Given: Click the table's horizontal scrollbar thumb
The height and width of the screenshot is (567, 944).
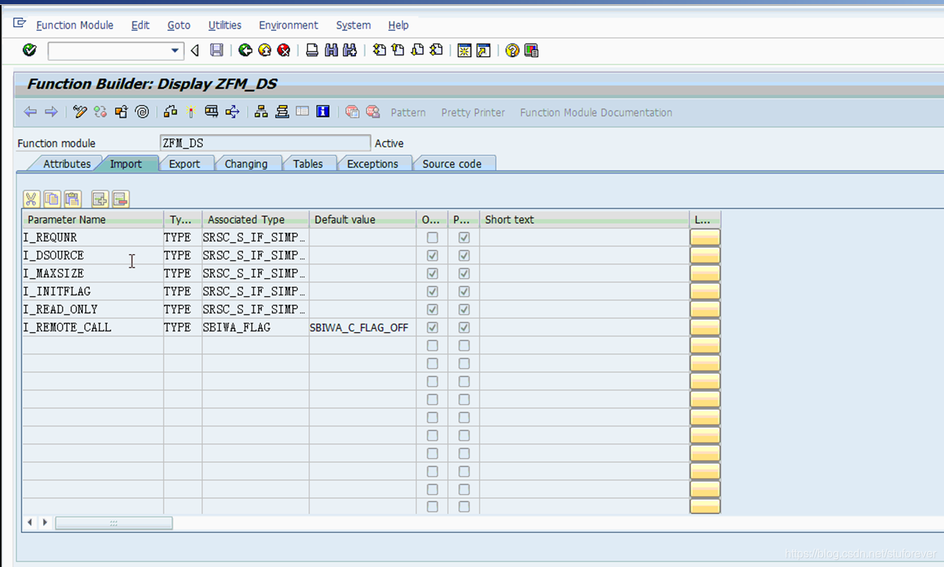Looking at the screenshot, I should (113, 523).
